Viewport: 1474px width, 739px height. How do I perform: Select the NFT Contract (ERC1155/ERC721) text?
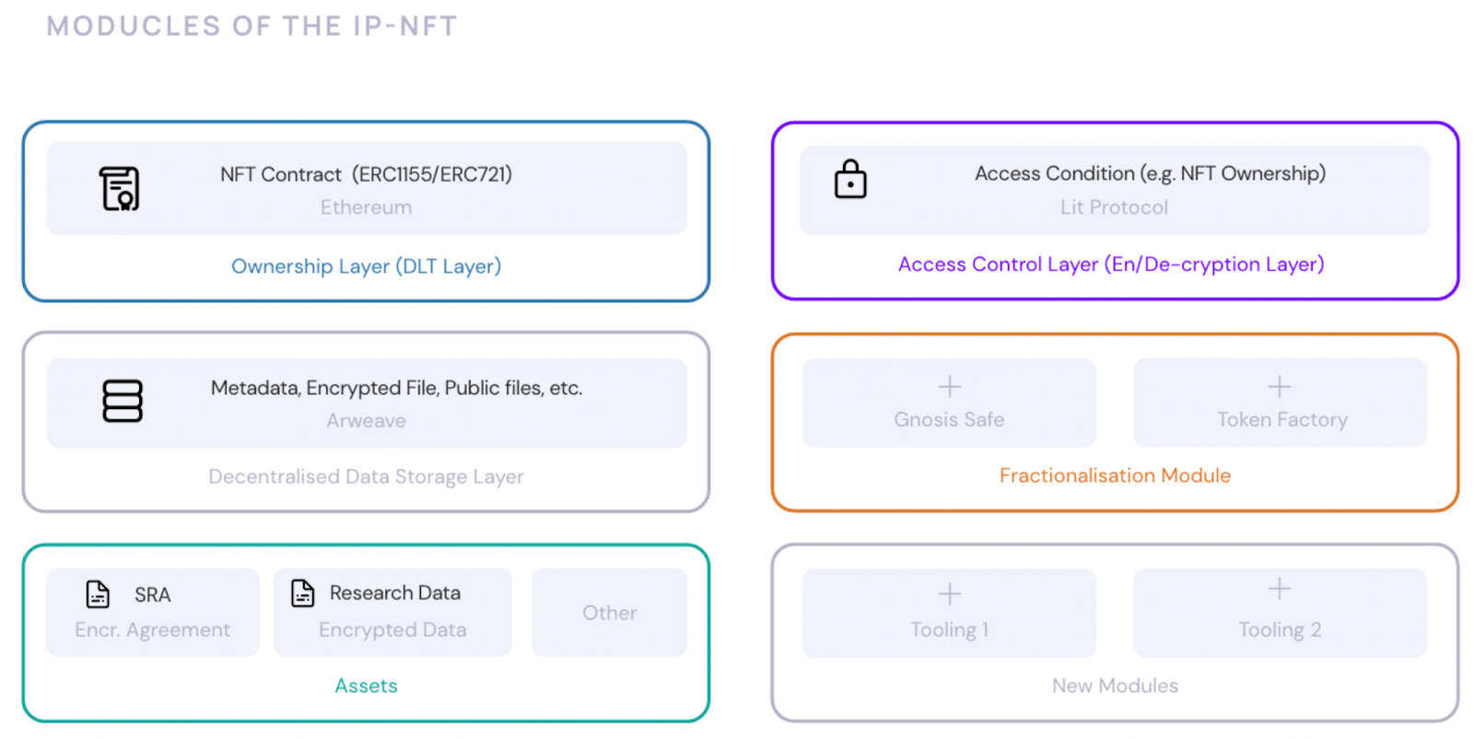[x=366, y=174]
